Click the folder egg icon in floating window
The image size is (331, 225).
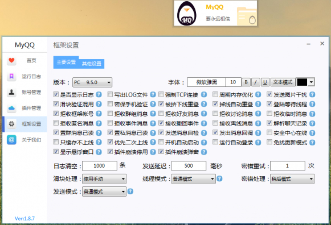point(247,16)
